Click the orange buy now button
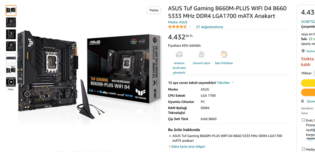The height and width of the screenshot is (152, 315). coord(308,92)
